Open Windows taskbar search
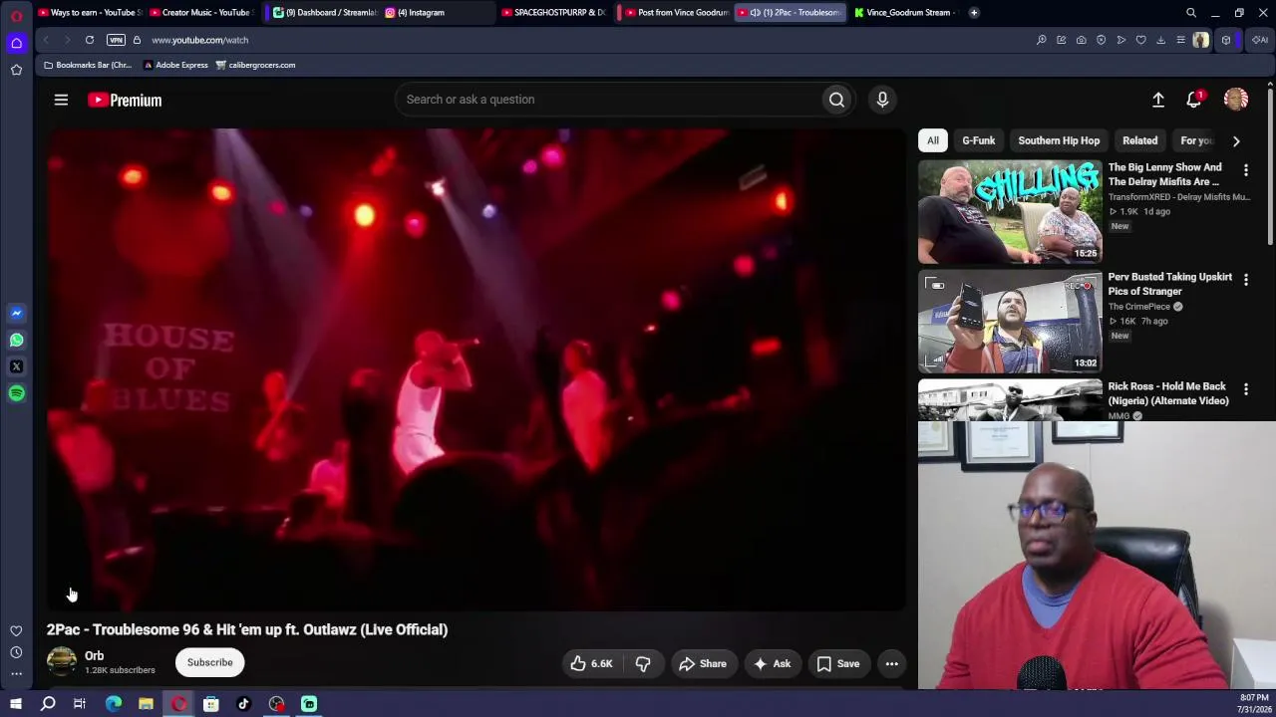This screenshot has width=1276, height=717. (x=48, y=704)
